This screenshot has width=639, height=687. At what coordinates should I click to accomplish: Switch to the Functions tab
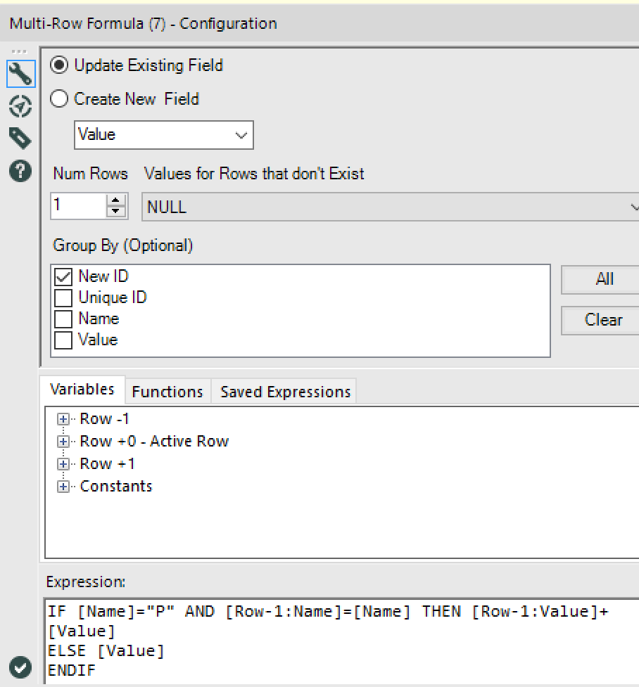tap(167, 392)
